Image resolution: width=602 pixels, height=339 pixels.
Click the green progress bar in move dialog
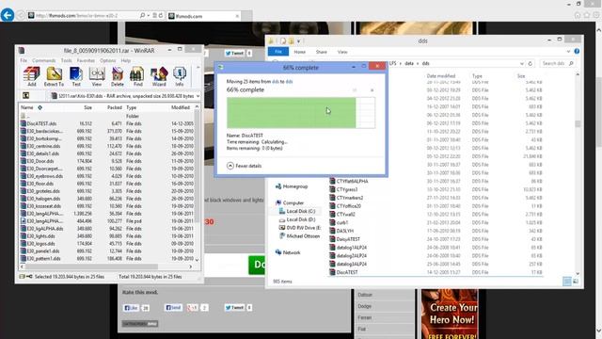coord(291,113)
